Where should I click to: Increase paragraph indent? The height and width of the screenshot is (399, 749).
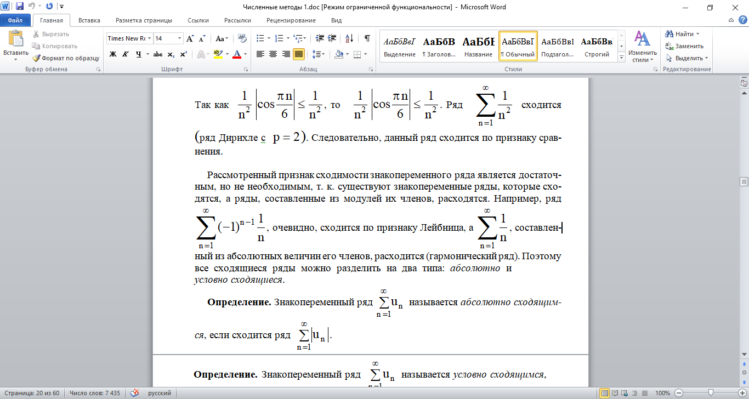pyautogui.click(x=333, y=38)
